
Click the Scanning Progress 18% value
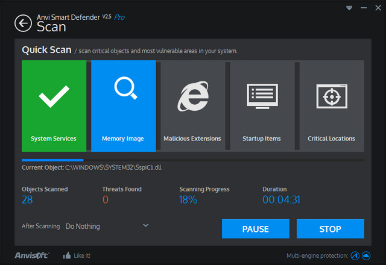click(188, 199)
